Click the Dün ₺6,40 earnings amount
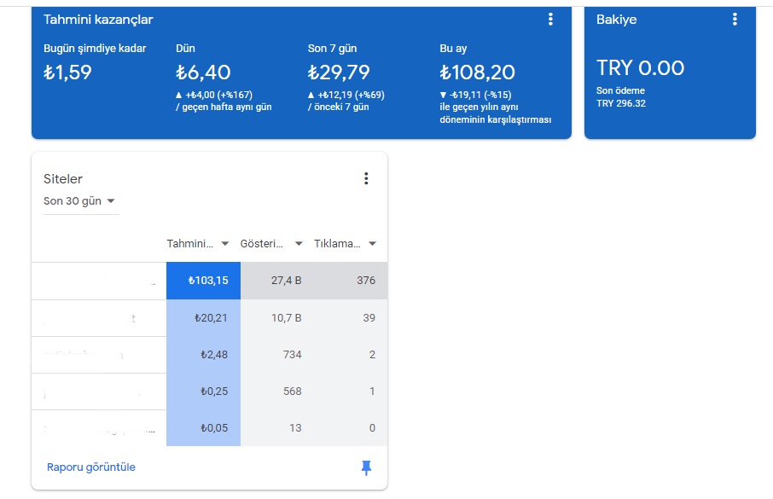The image size is (773, 499). tap(203, 73)
